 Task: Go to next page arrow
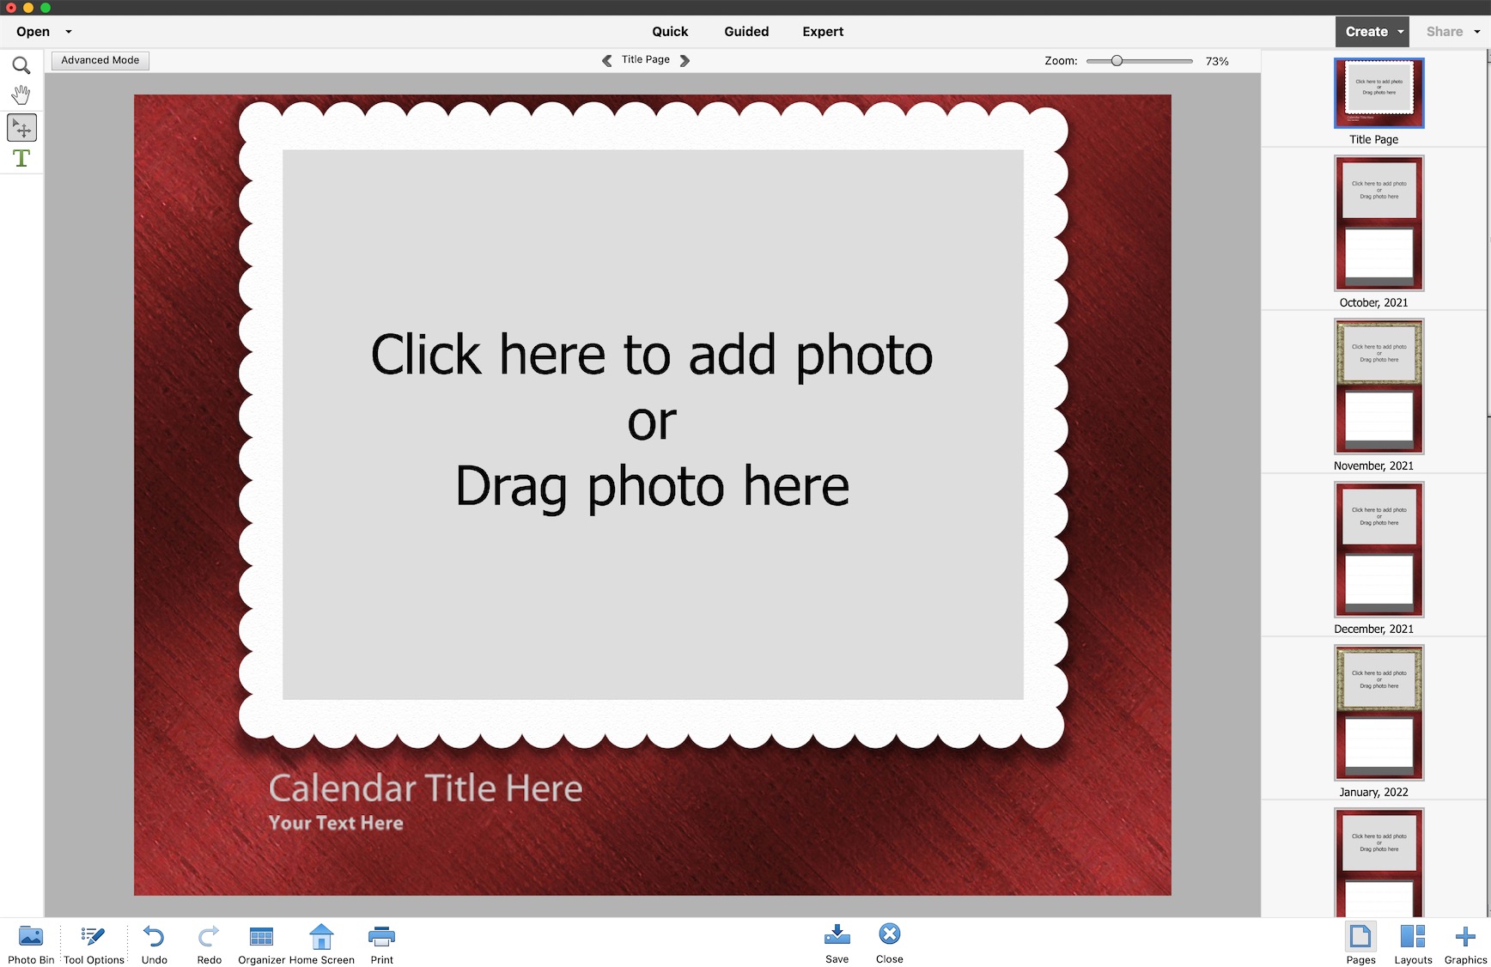(x=685, y=60)
